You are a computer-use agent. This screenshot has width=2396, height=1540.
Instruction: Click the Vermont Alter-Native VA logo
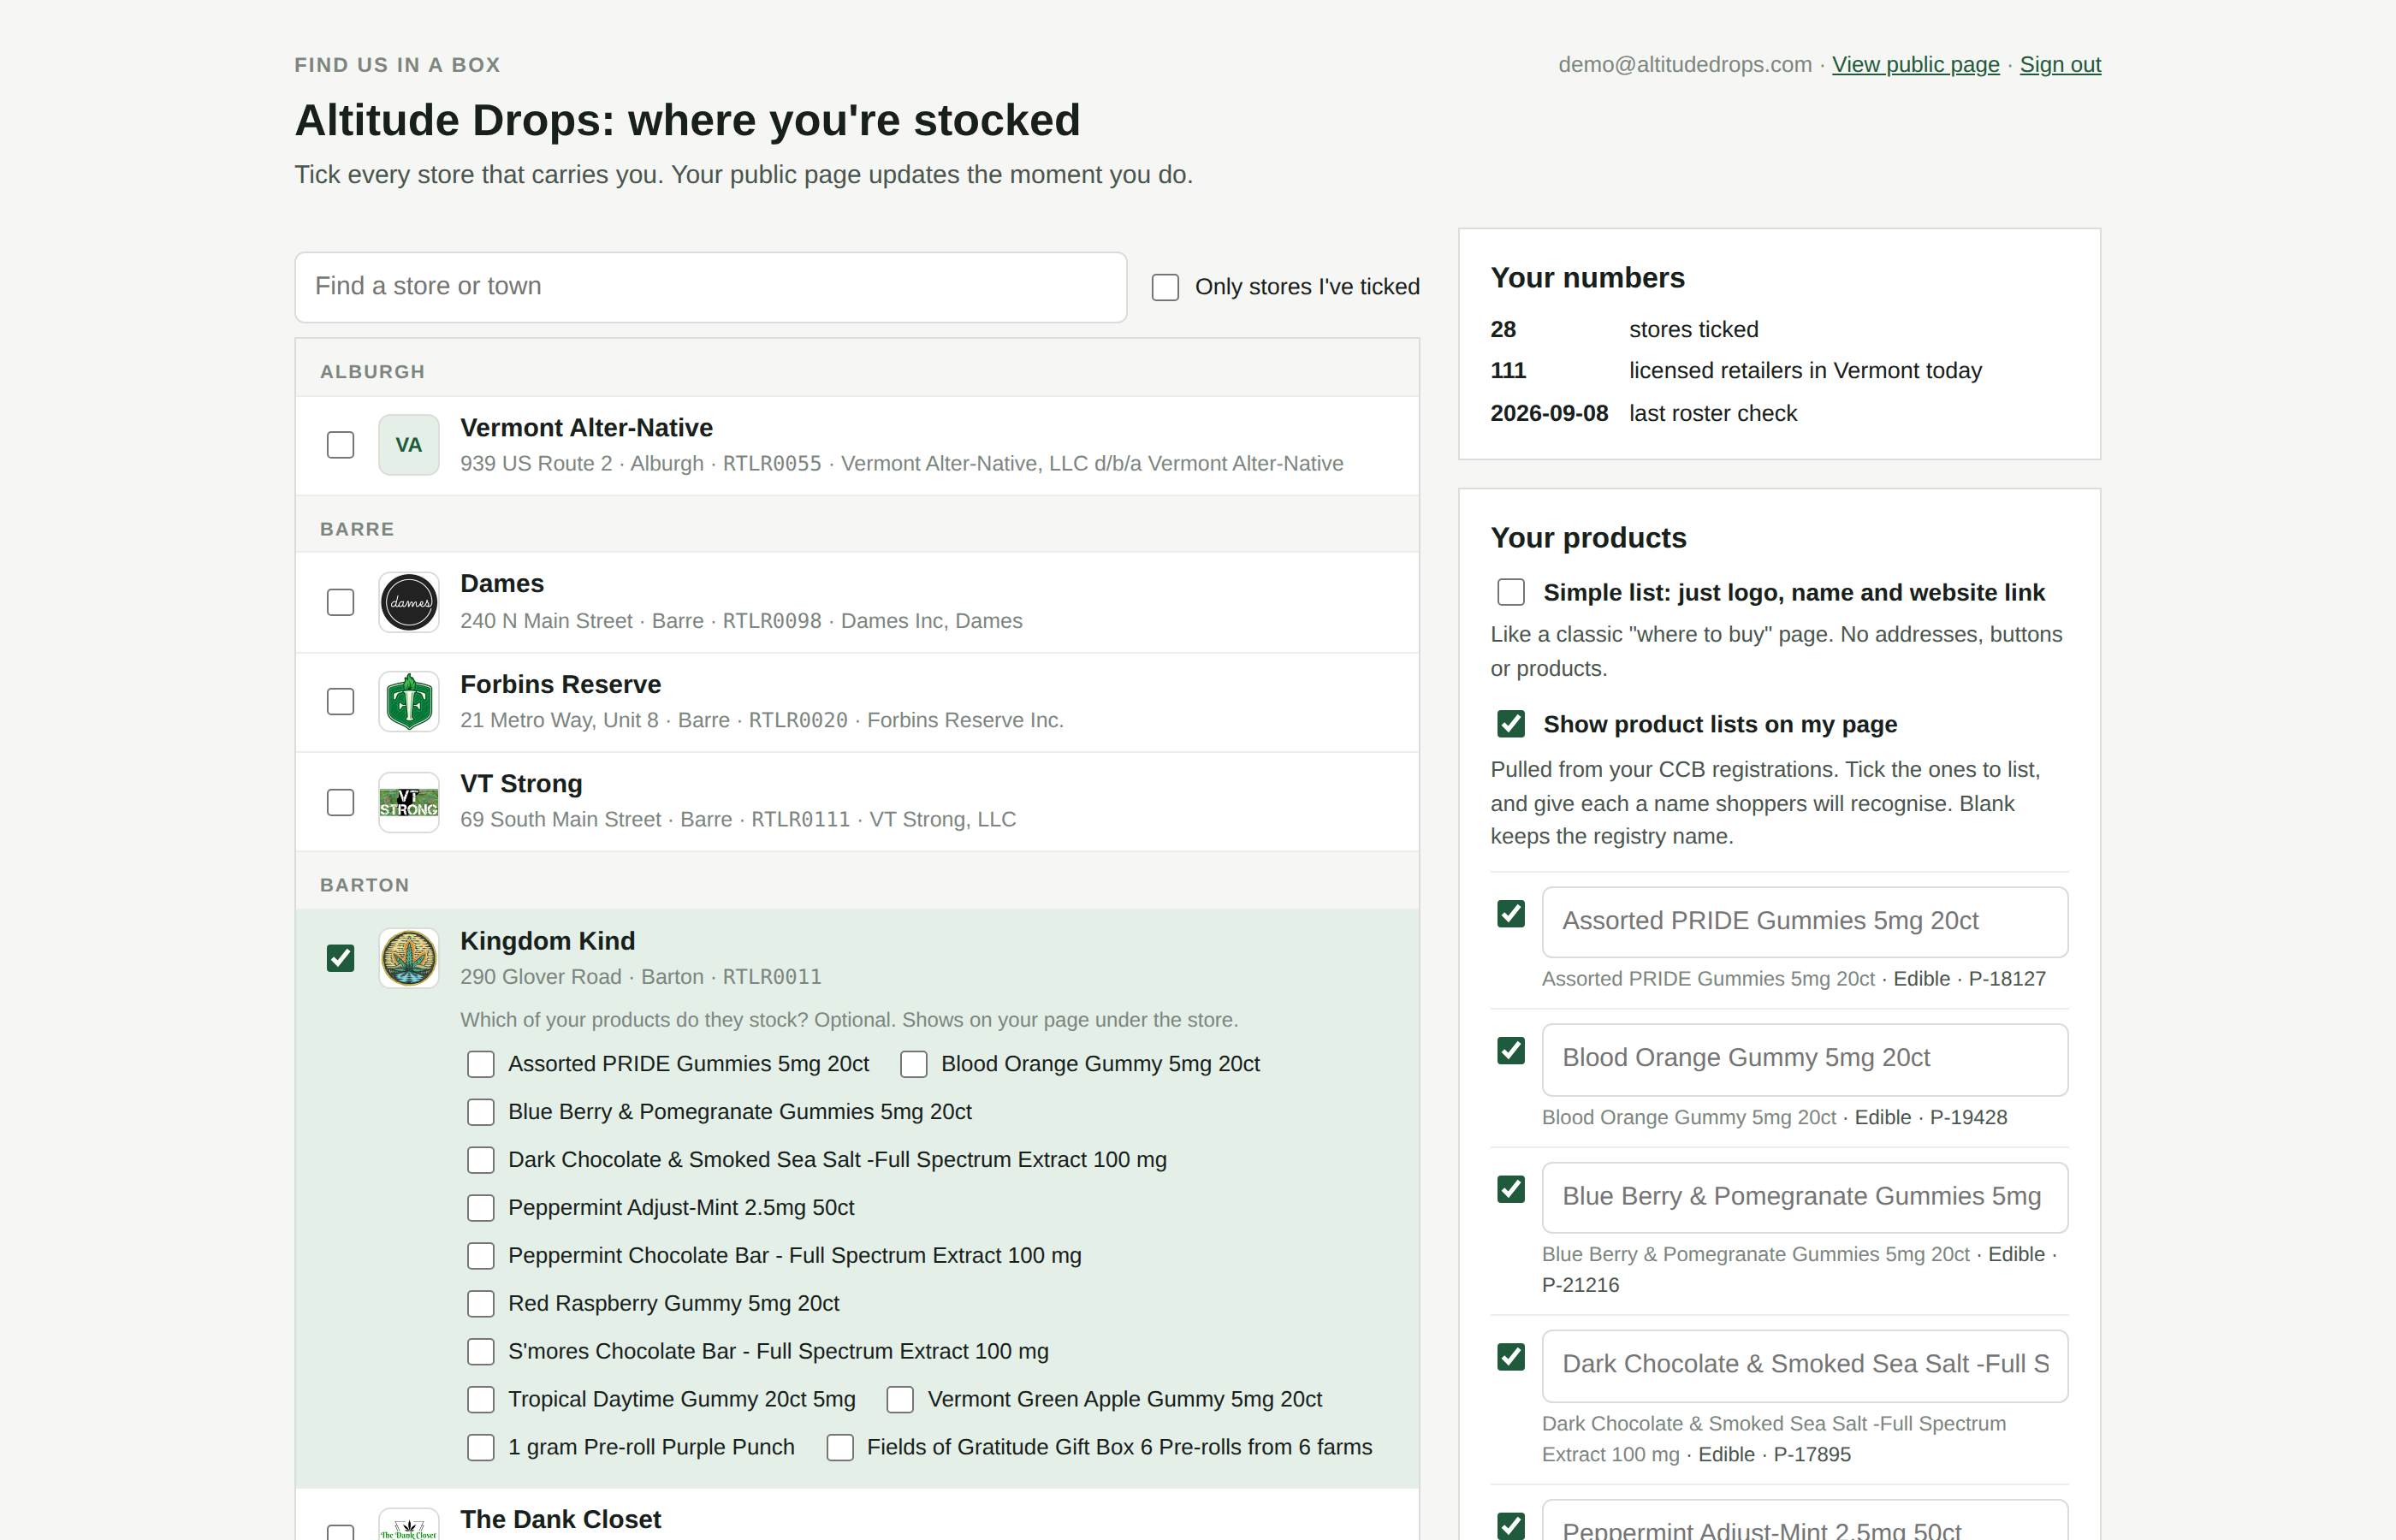click(x=408, y=445)
